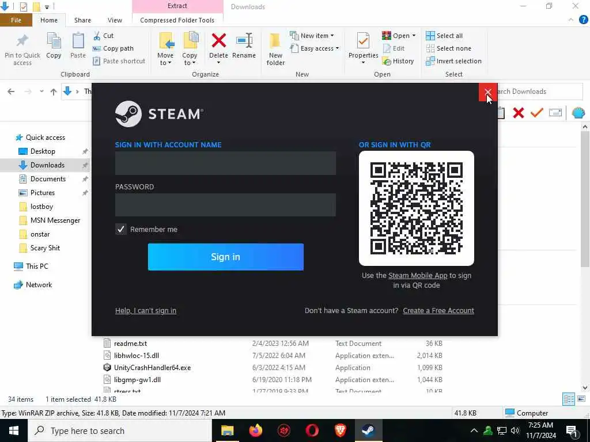Switch to the View ribbon tab
The image size is (590, 442).
(115, 20)
